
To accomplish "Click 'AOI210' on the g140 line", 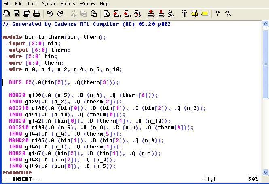I will coord(19,108).
